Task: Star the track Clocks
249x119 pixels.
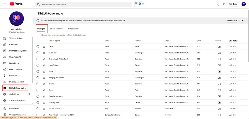Action: click(44, 84)
